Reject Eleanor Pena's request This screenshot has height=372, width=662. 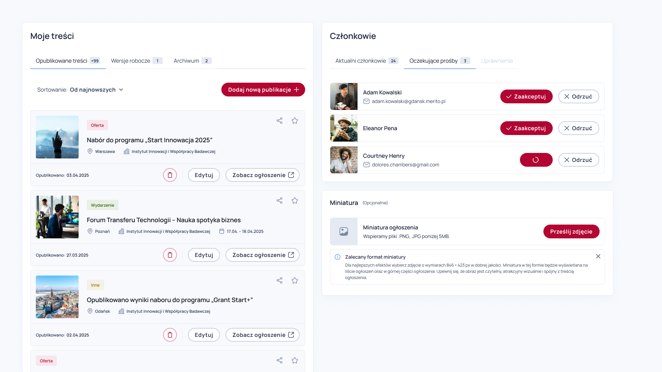578,128
